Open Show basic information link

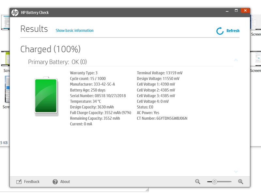[x=75, y=30]
